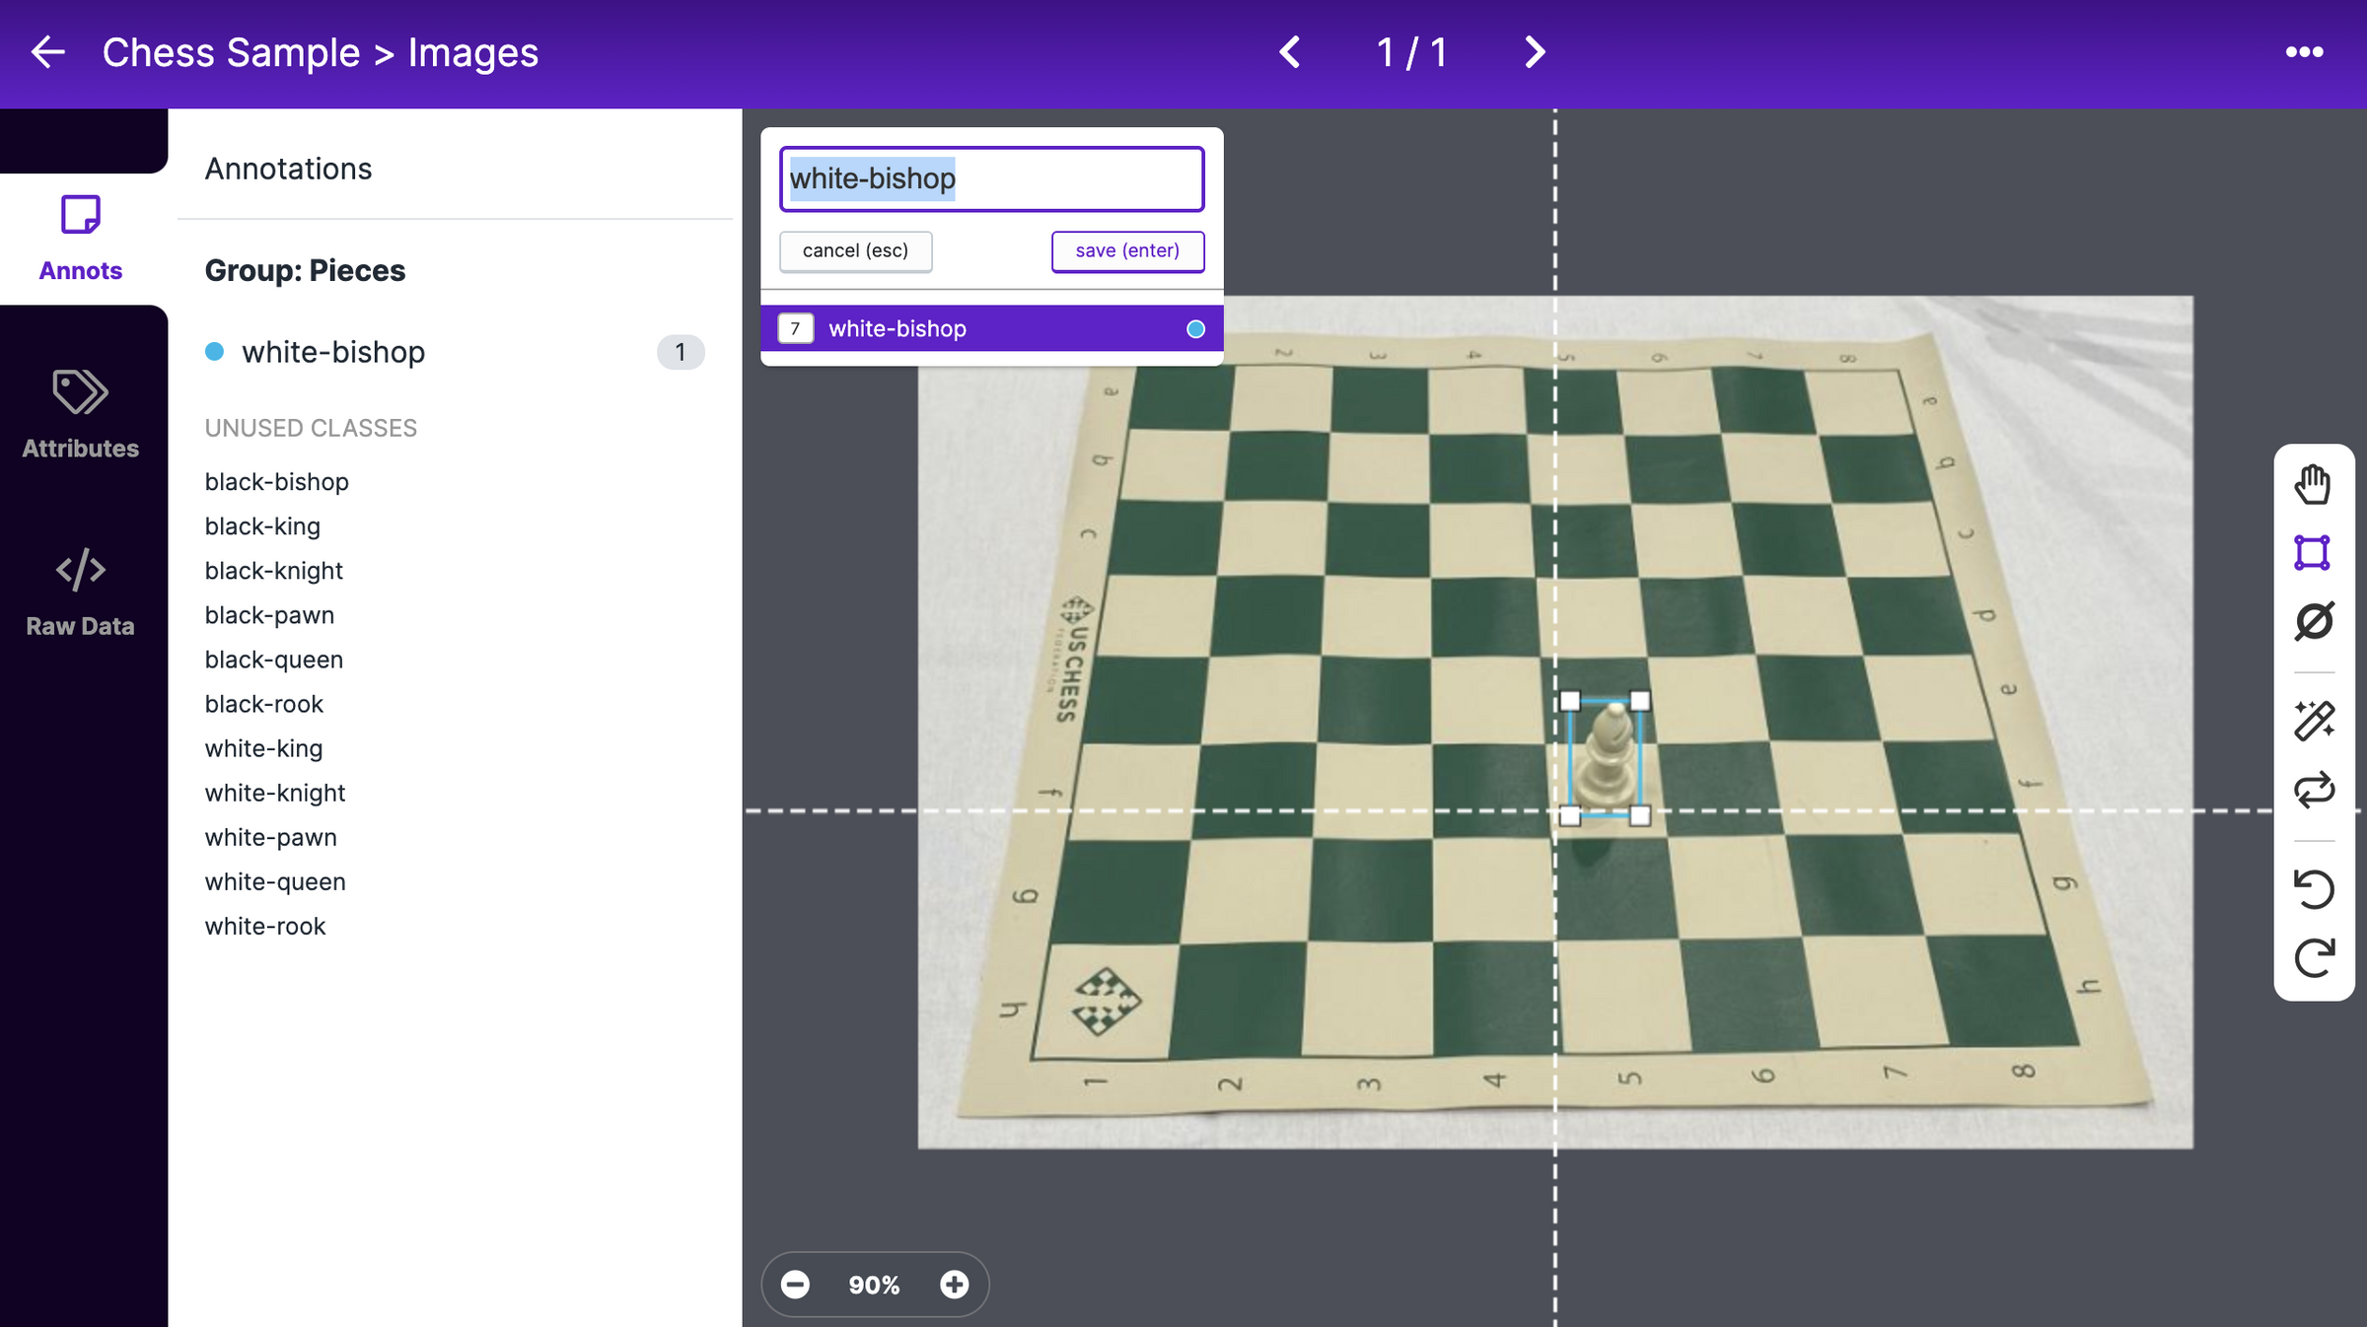Viewport: 2367px width, 1327px height.
Task: Select the hand pan tool
Action: (2314, 484)
